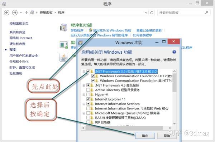Expand the Hyper-V node
The height and width of the screenshot is (142, 215).
point(84,95)
